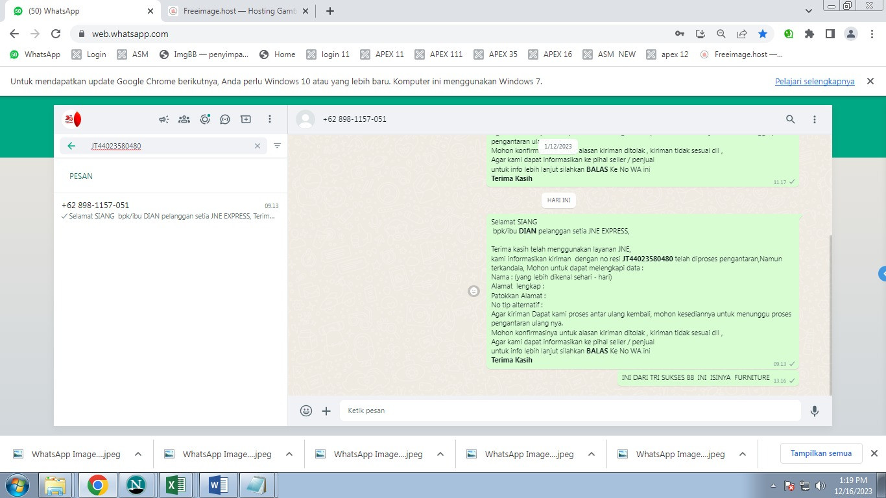The width and height of the screenshot is (886, 498).
Task: Dismiss the Chrome update notification bar
Action: pyautogui.click(x=871, y=81)
